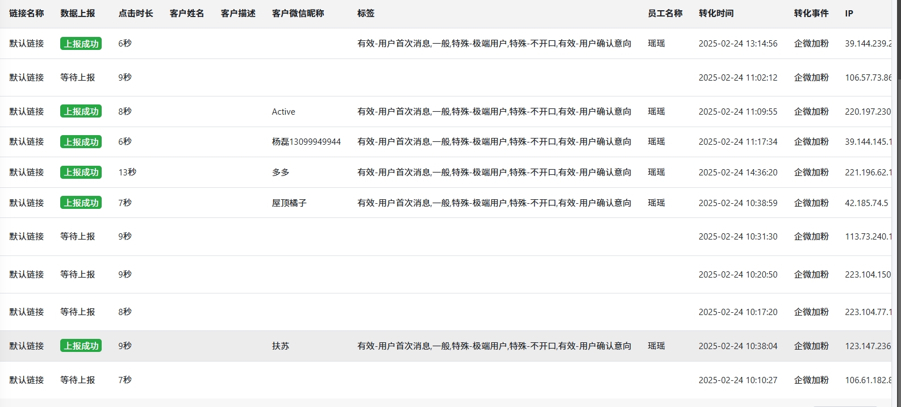Click the tags text in the 多多 row
The width and height of the screenshot is (901, 407).
click(494, 172)
